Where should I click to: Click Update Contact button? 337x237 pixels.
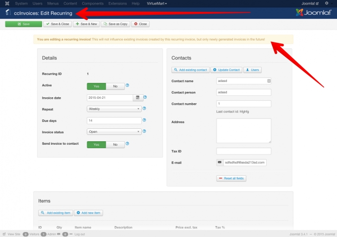[226, 70]
